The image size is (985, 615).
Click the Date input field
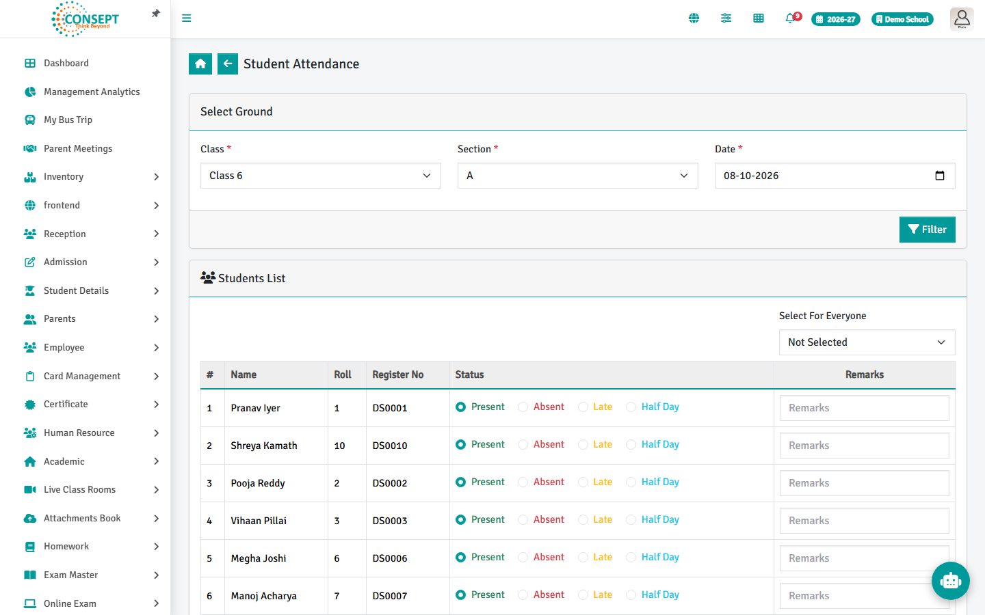[x=835, y=176]
